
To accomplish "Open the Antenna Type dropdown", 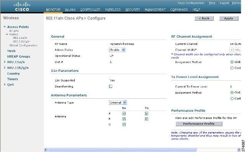I will 118,102.
